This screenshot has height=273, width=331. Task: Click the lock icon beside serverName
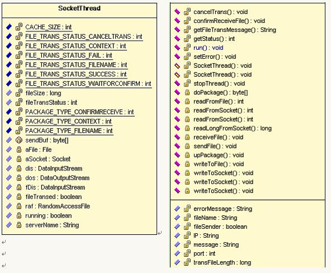click(x=19, y=225)
